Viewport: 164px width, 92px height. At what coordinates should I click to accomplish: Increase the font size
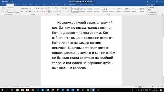coord(36,8)
